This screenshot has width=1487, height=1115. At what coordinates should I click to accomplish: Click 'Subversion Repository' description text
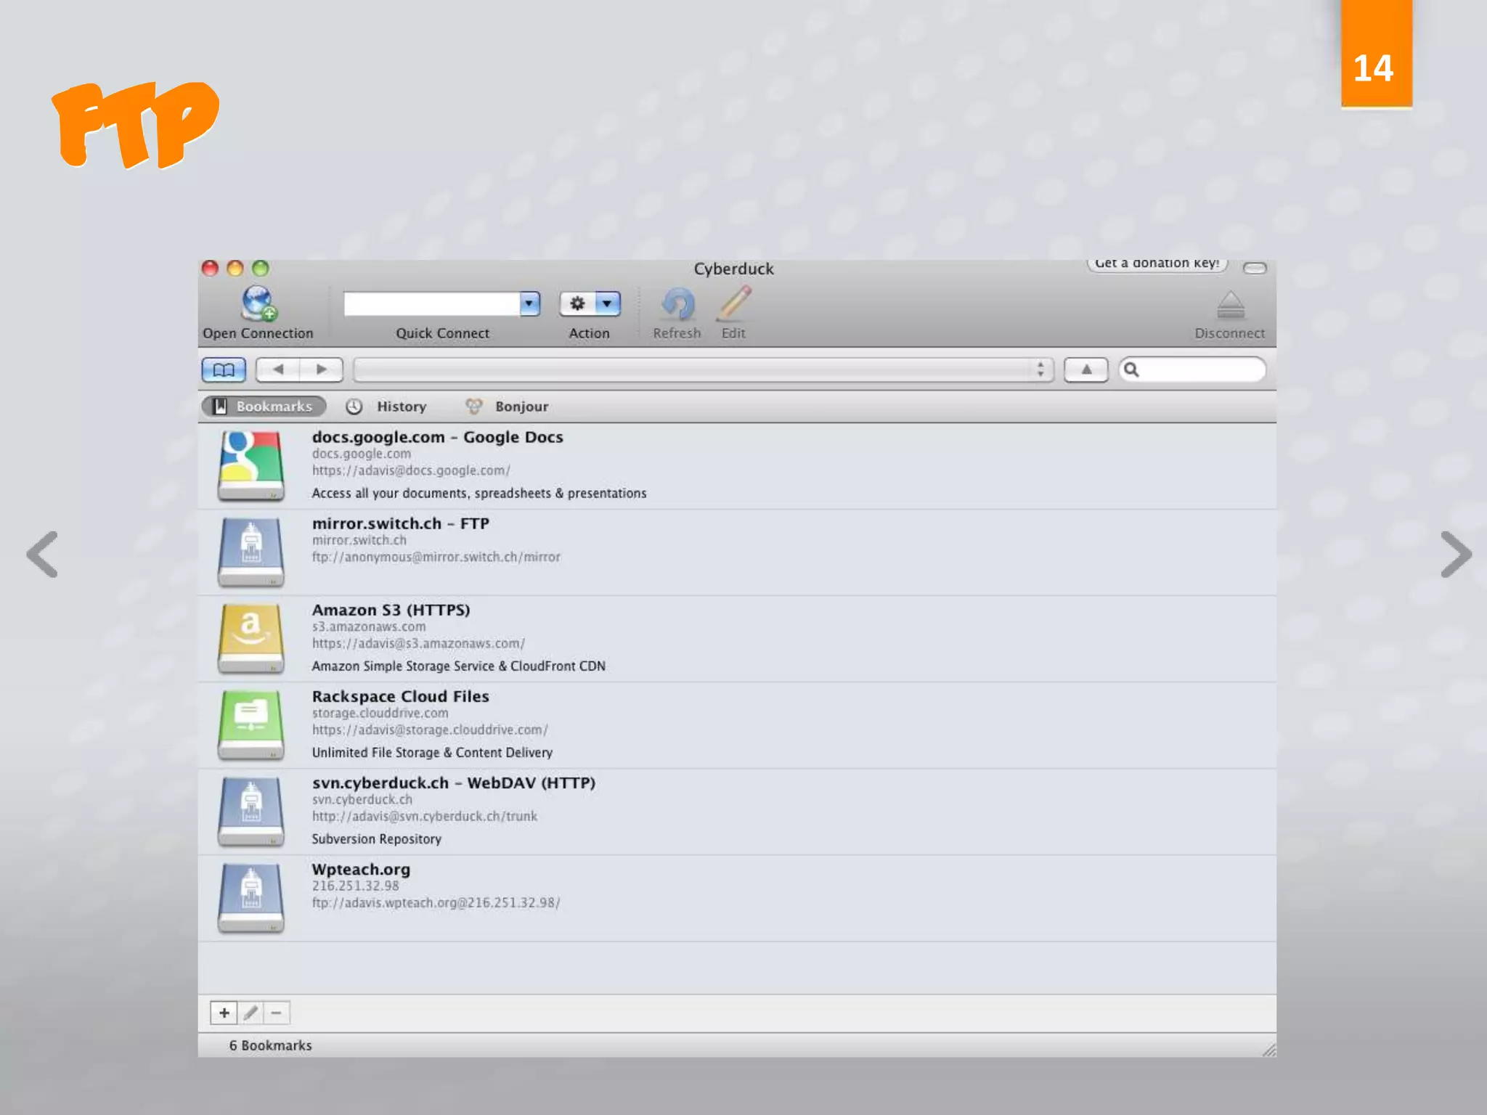(377, 839)
